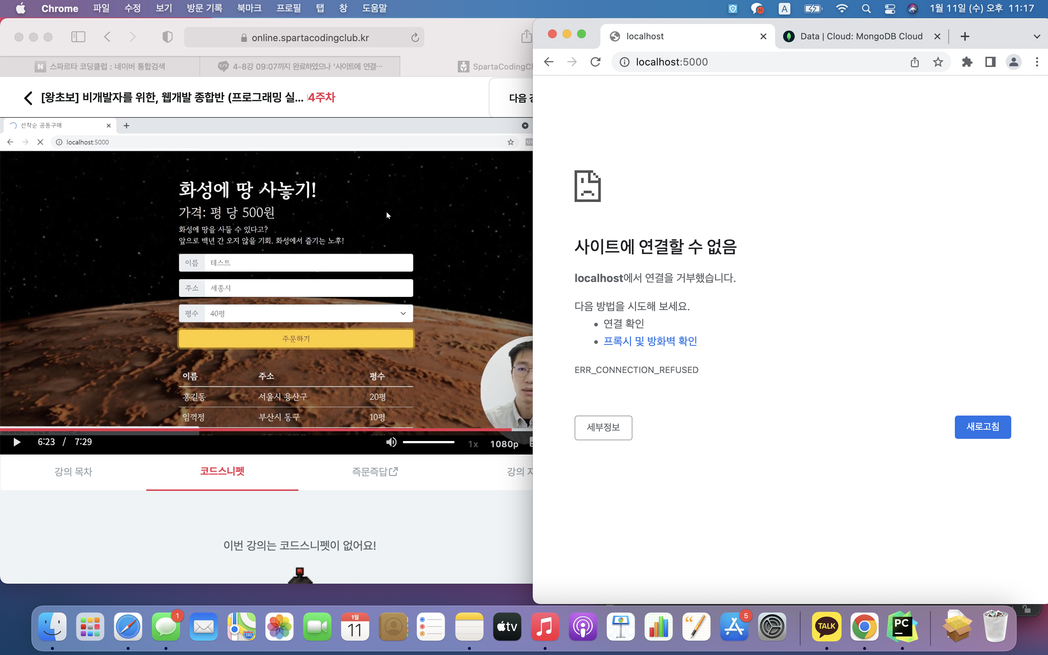Play the lecture video
1048x655 pixels.
17,442
